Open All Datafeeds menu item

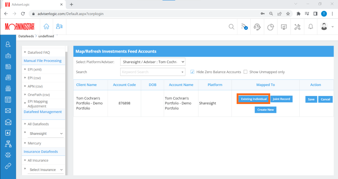click(38, 124)
